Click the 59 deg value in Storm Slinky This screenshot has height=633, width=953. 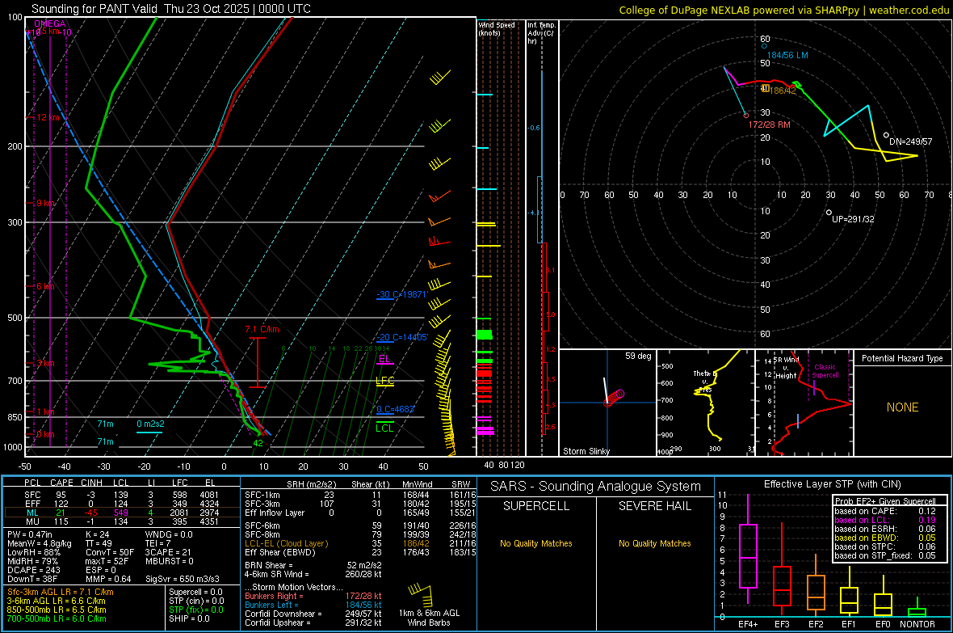(638, 356)
